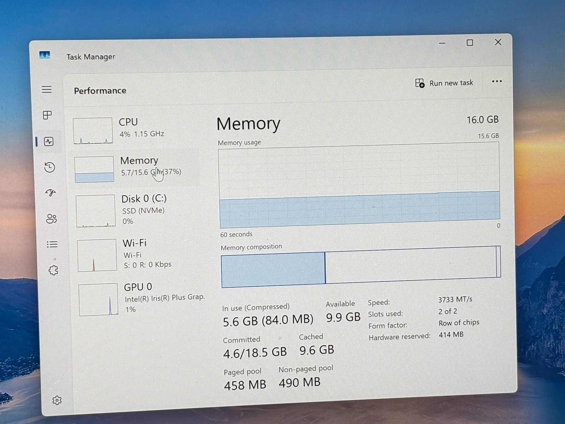Maximize the Task Manager window
Viewport: 565px width, 424px height.
click(x=470, y=43)
